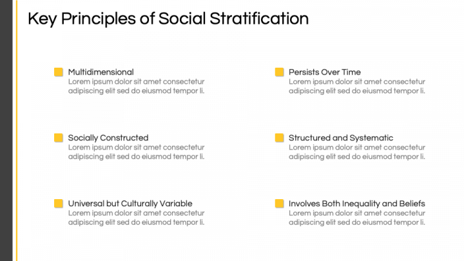Click the description paragraph under Structured and Systematic
Screen dimensions: 464x261
click(357, 152)
